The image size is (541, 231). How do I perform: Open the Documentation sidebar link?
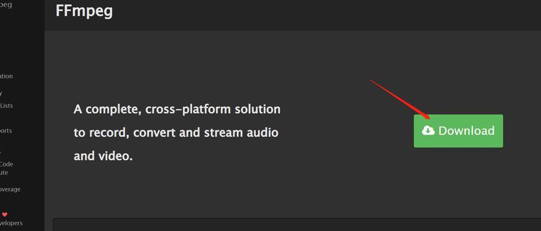[6, 76]
